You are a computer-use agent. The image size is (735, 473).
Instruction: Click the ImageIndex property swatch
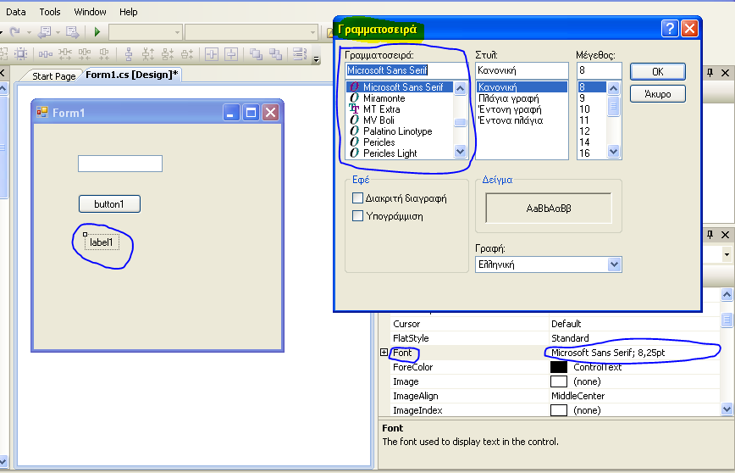coord(558,410)
